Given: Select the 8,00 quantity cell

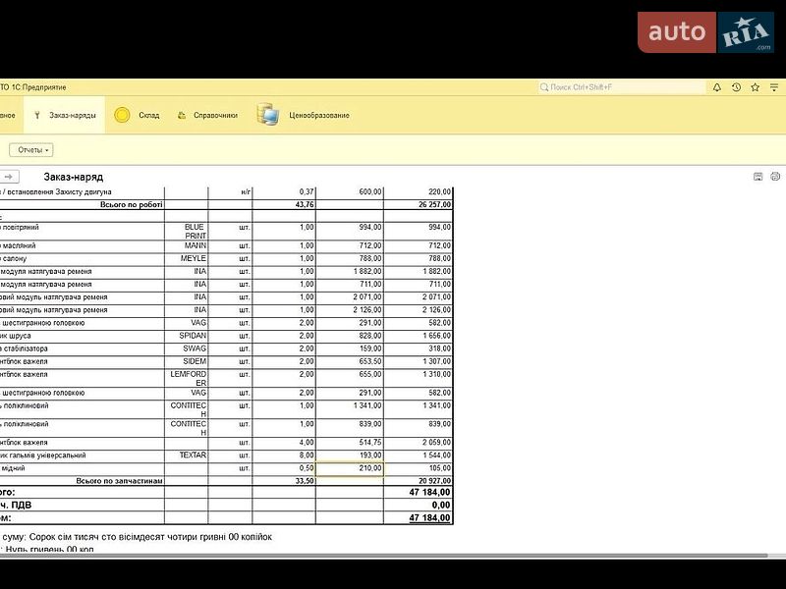Looking at the screenshot, I should (x=284, y=455).
